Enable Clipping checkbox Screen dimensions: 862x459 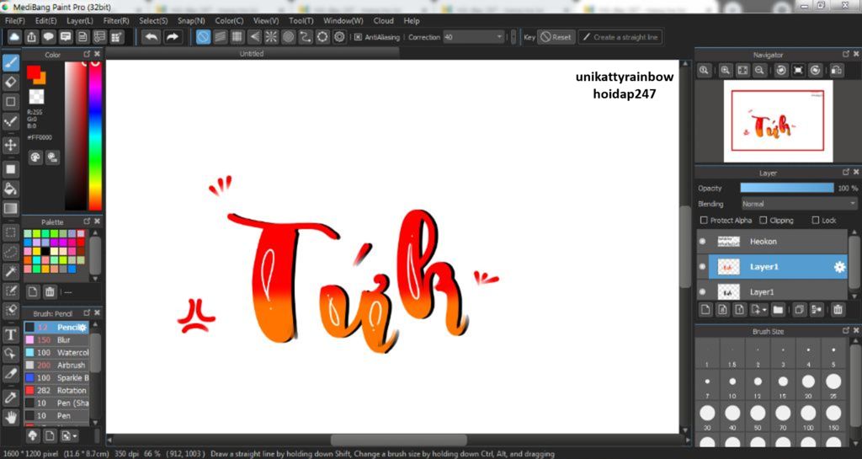coord(763,221)
